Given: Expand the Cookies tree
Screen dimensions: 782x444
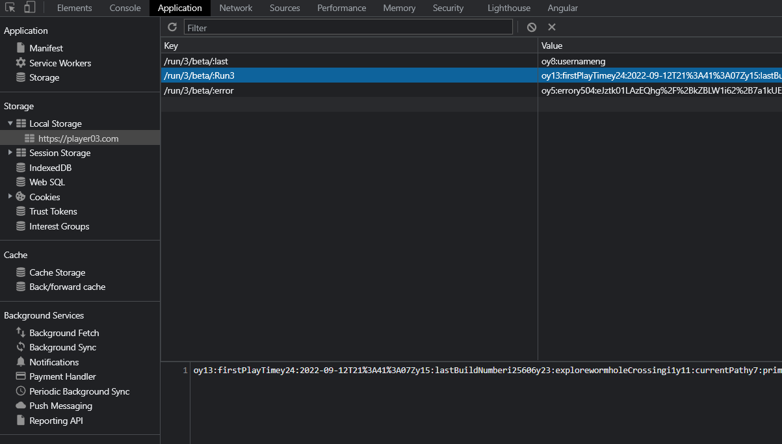Looking at the screenshot, I should pyautogui.click(x=10, y=196).
